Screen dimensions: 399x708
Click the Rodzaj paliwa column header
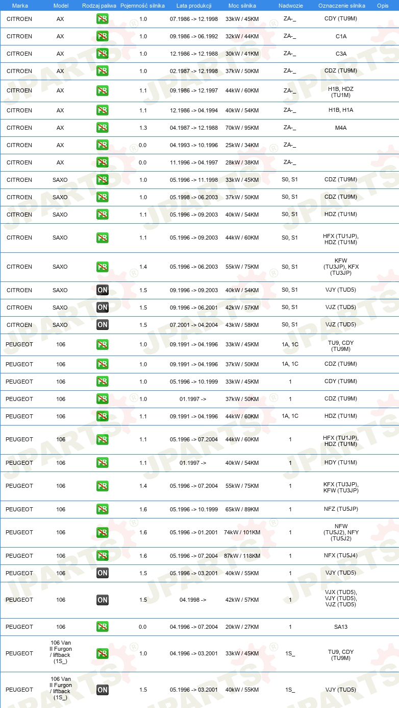(x=99, y=6)
